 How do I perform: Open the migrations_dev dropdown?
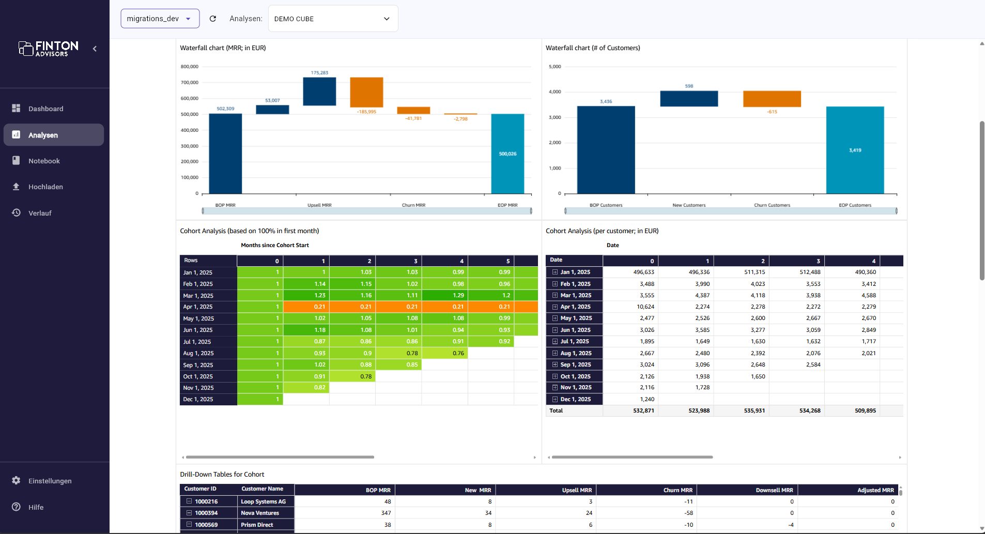pos(160,19)
